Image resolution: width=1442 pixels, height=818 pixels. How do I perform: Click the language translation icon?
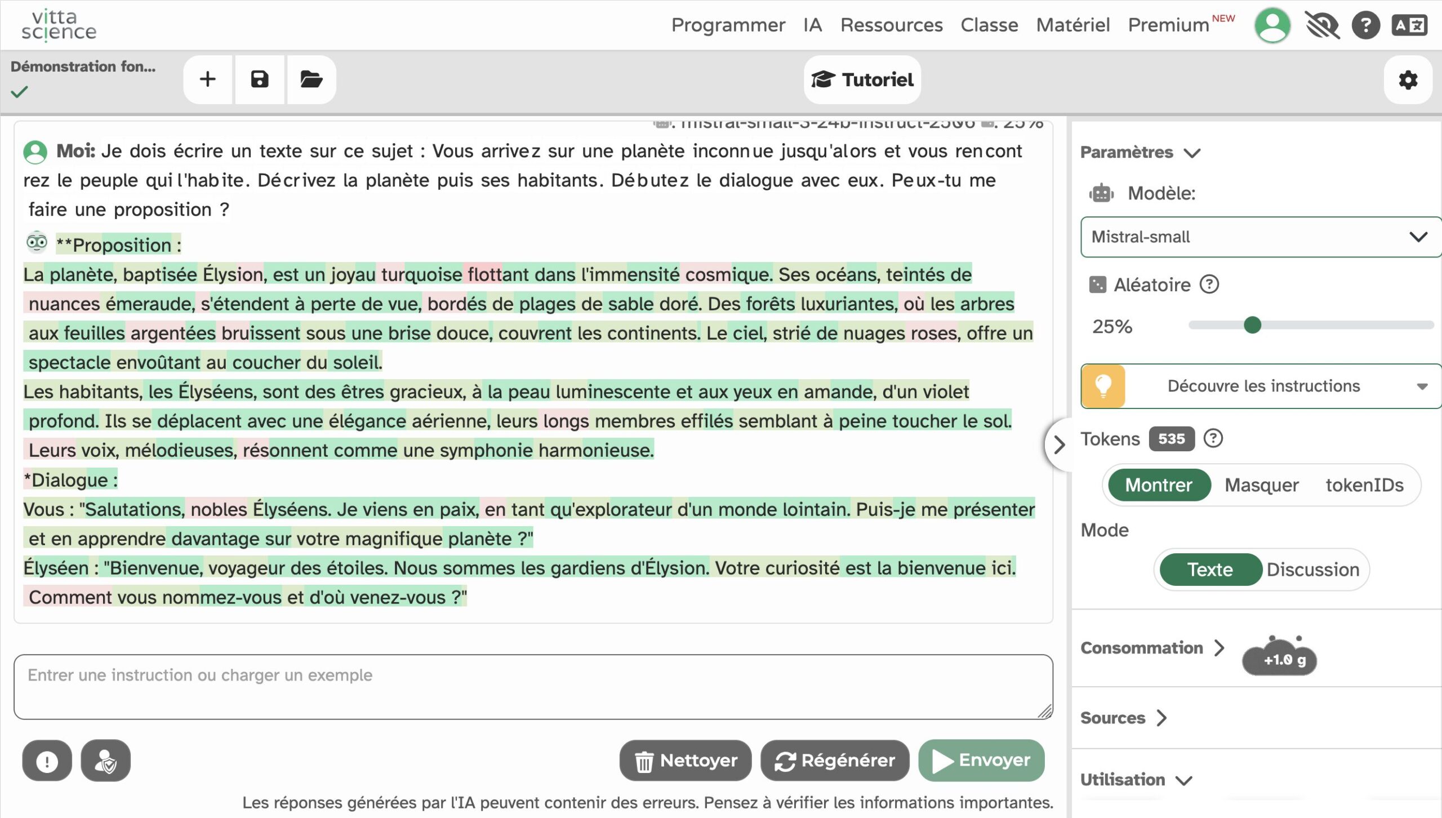pos(1409,25)
